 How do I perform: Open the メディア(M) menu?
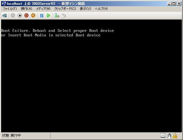[x=43, y=9]
